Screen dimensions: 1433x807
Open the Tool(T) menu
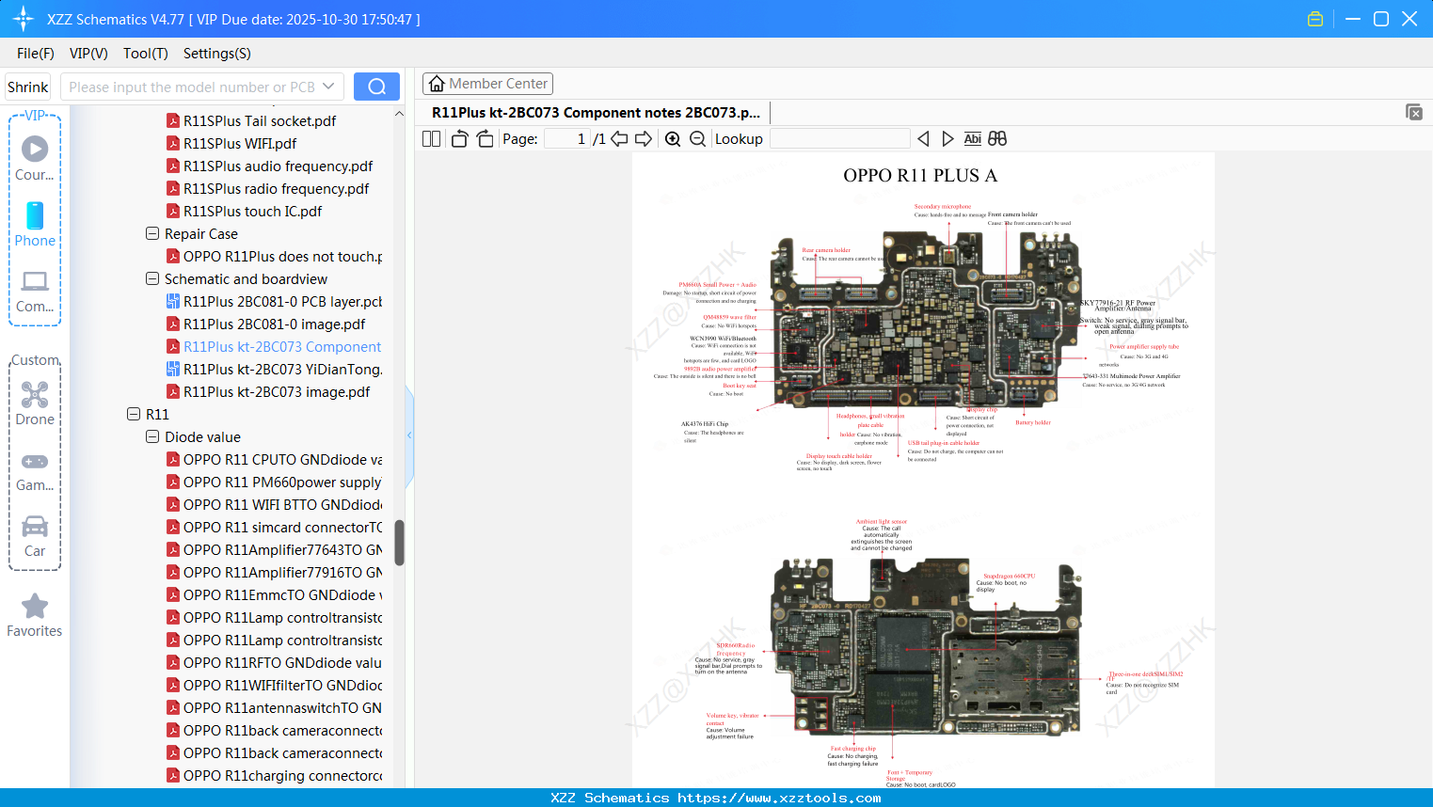(x=145, y=54)
